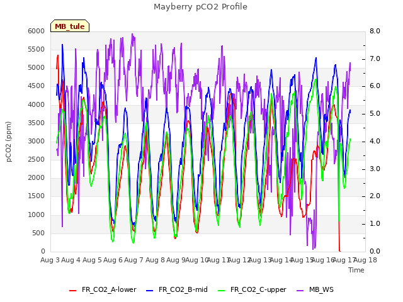
Task: Click the FR_CO2_C-upper legend label
Action: [258, 289]
